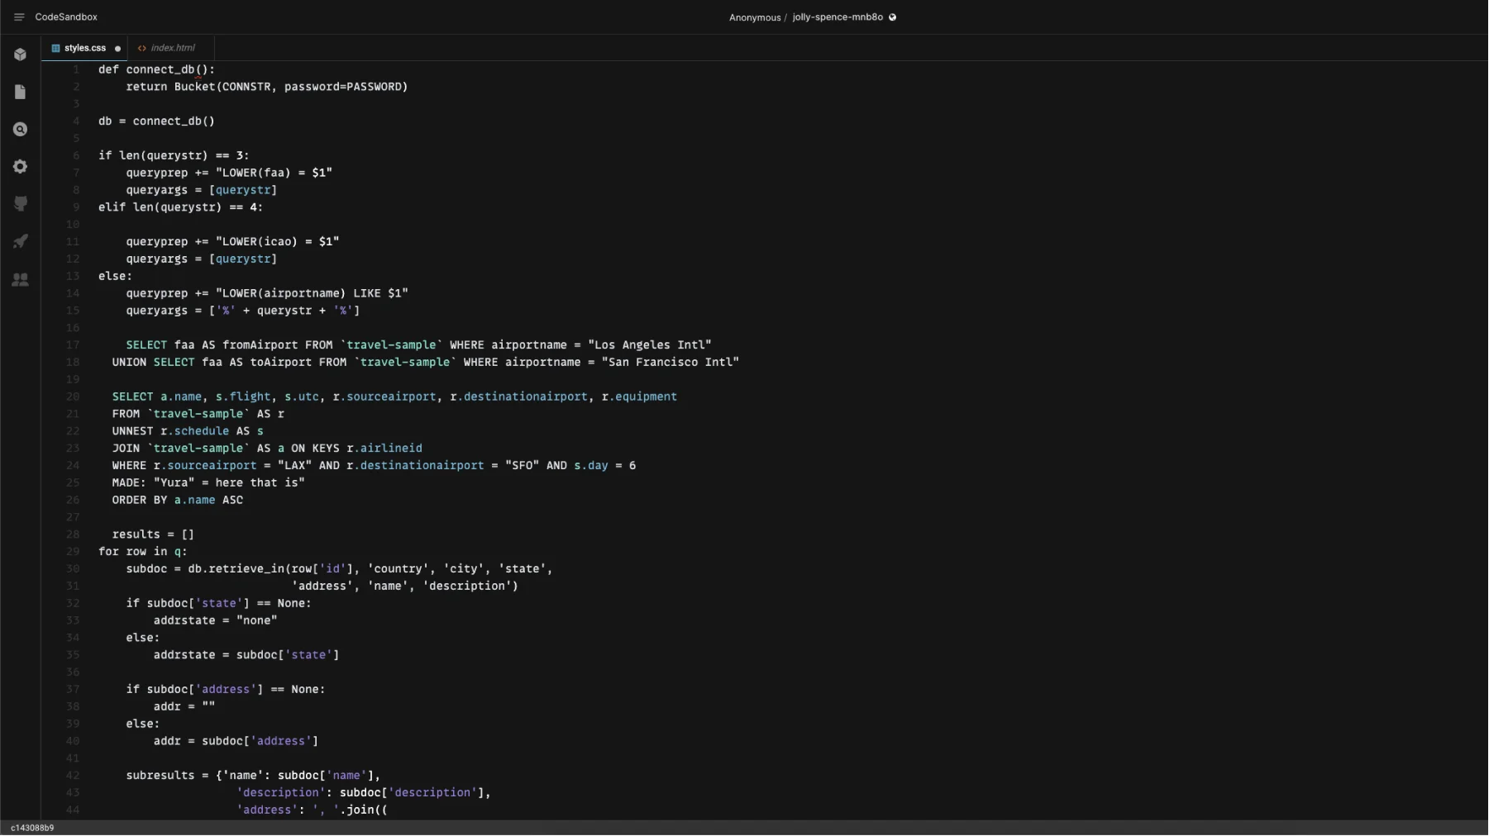Click line number 29 beside the for loop
The image size is (1489, 836).
[x=73, y=552]
